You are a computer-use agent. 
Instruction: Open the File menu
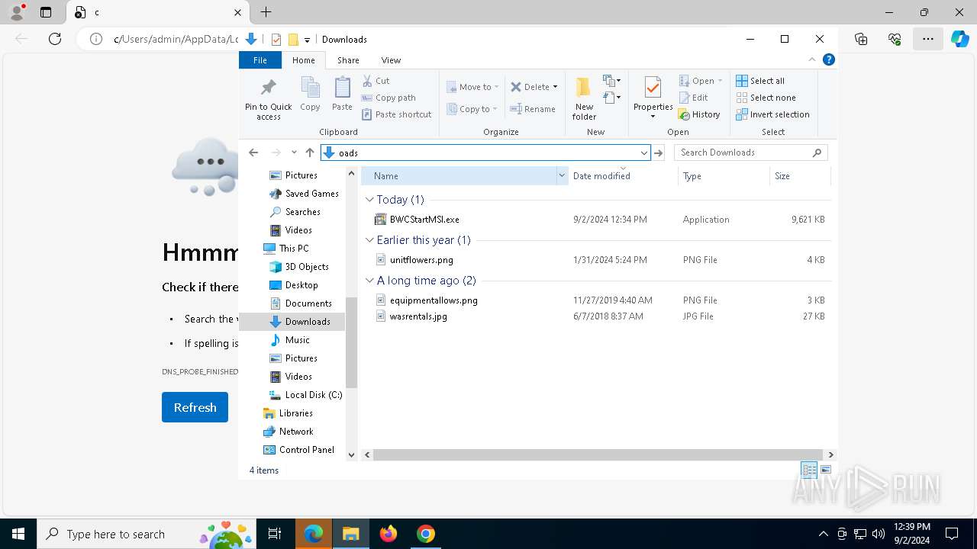click(x=260, y=60)
